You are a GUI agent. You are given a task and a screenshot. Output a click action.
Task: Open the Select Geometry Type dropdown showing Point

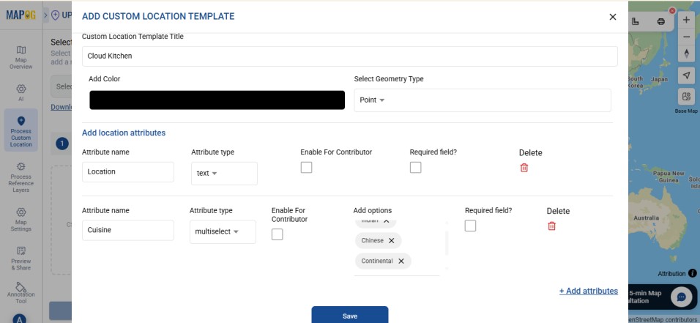[x=483, y=100]
